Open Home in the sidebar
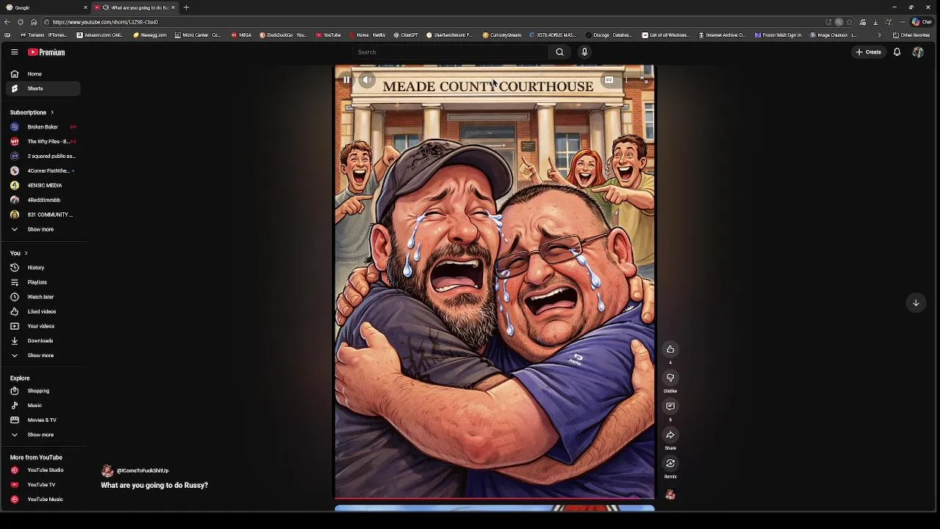The width and height of the screenshot is (940, 529). [43, 74]
